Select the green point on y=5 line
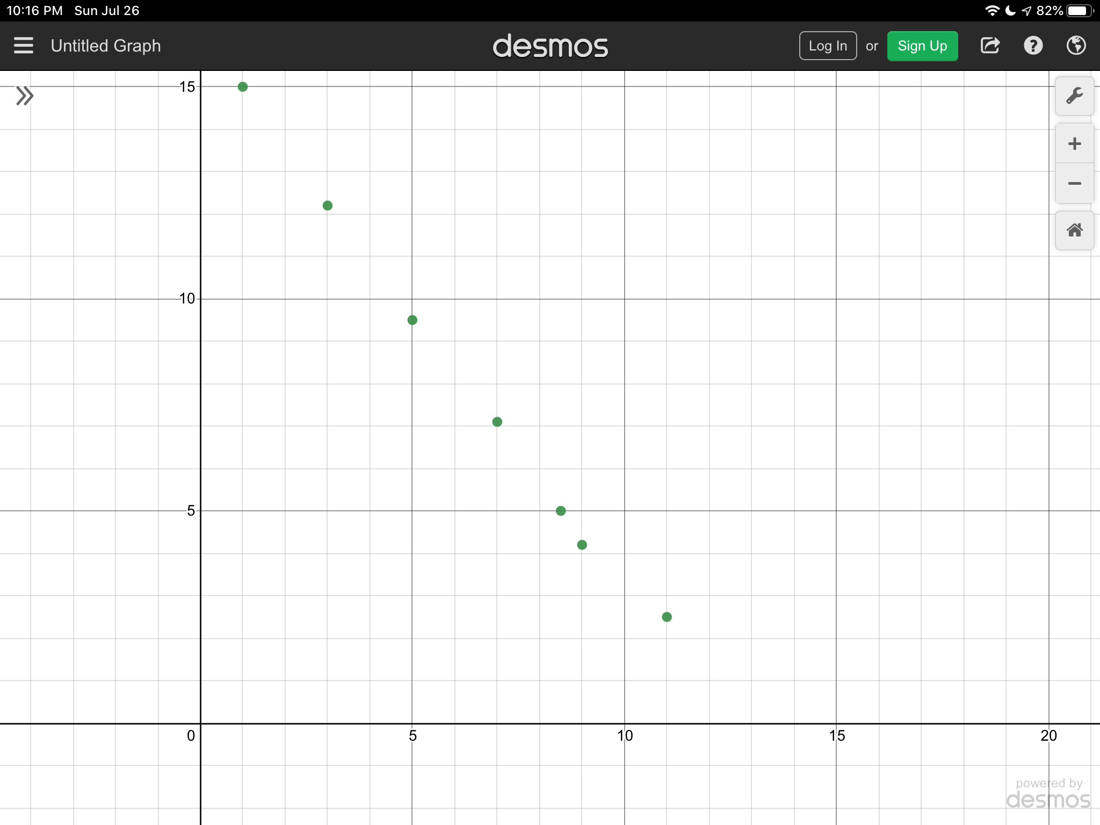 (561, 511)
